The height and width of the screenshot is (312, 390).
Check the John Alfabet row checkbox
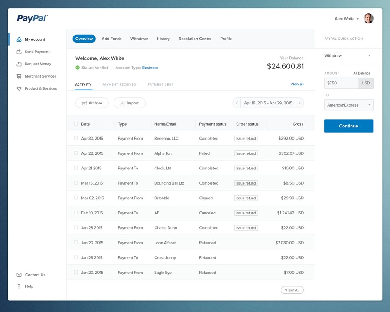(76, 243)
